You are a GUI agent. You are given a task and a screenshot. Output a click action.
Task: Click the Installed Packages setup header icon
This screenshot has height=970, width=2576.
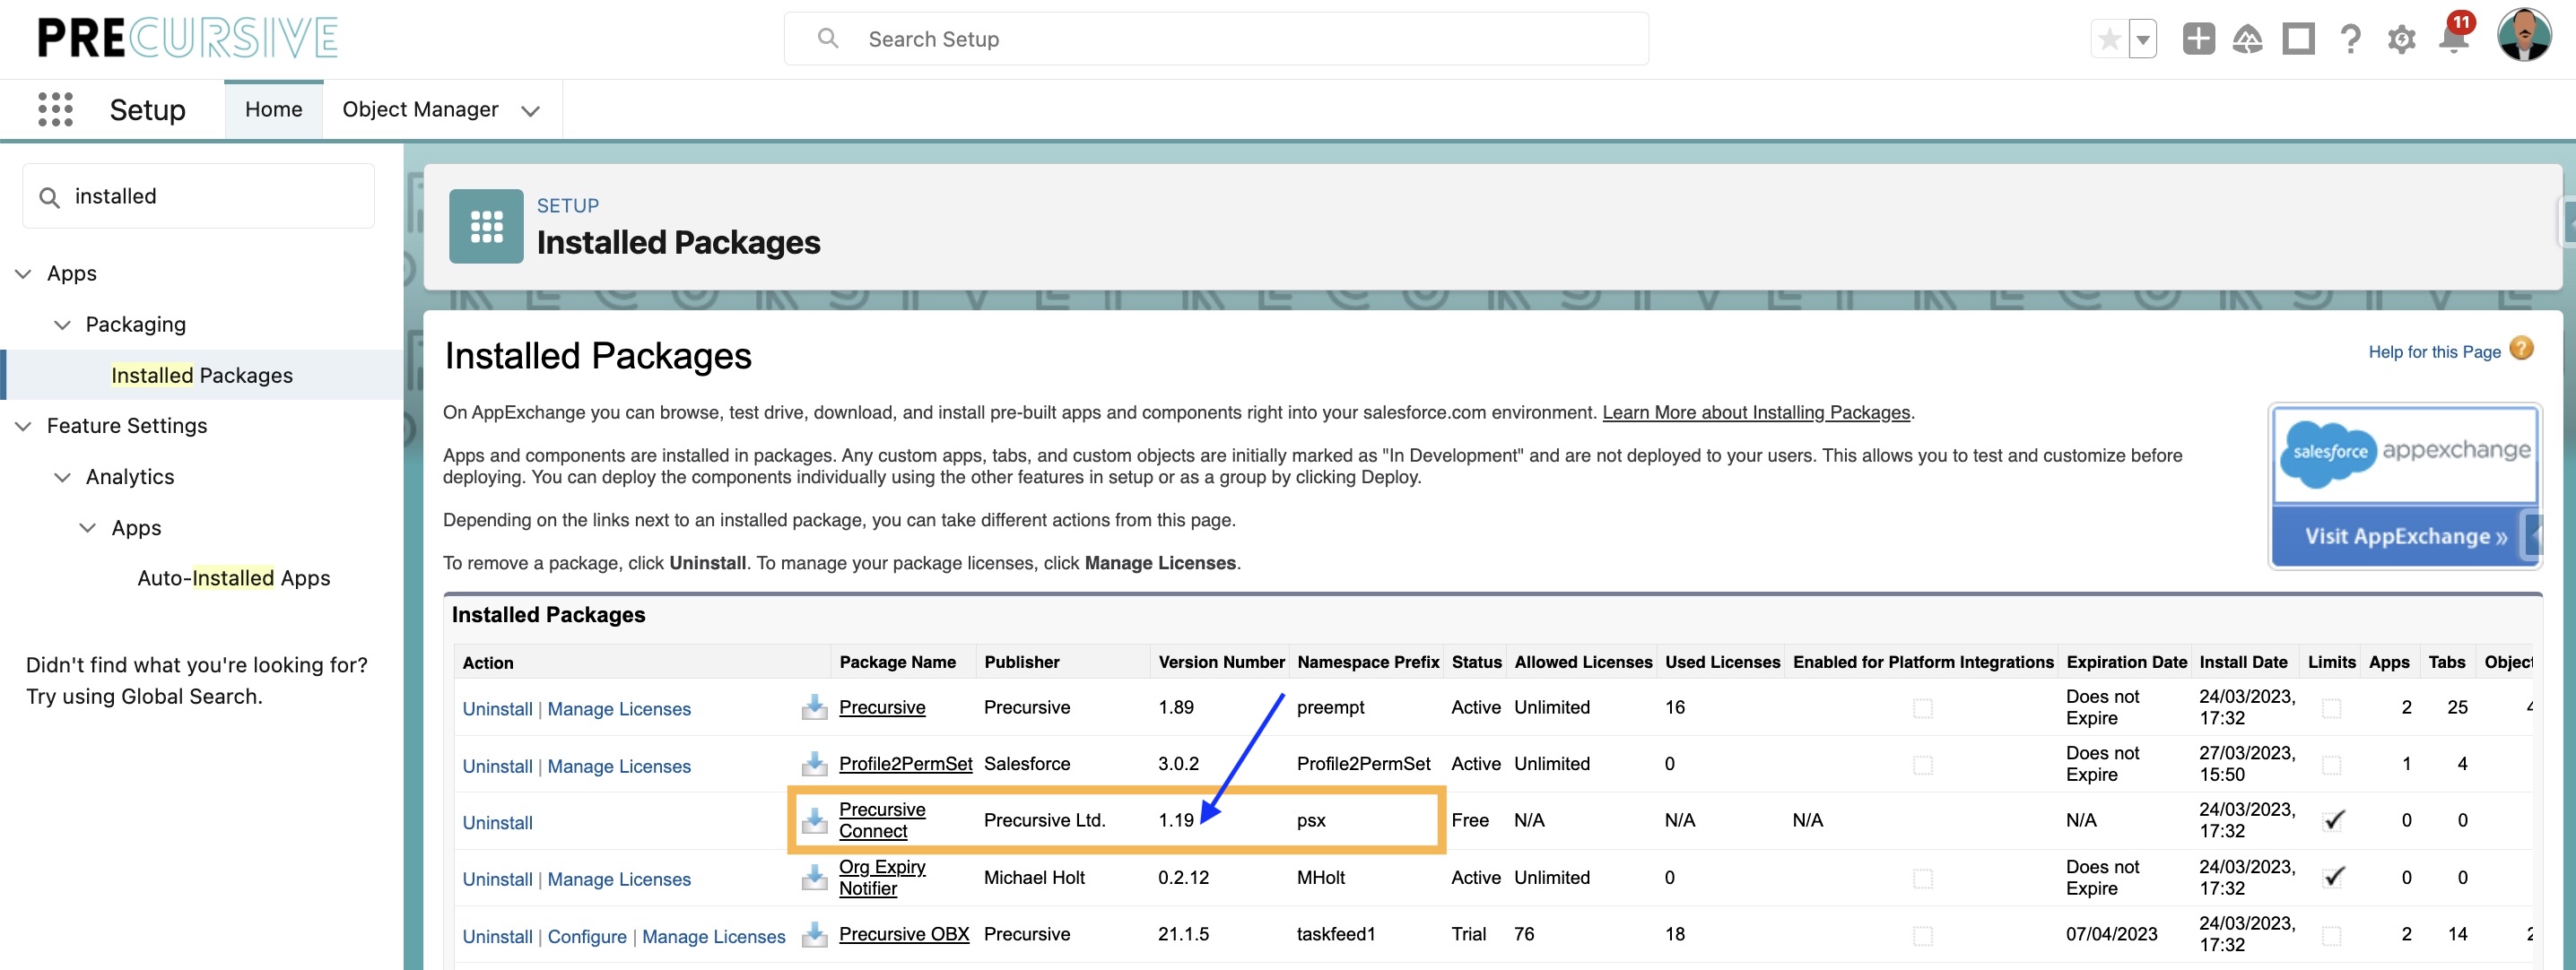pyautogui.click(x=486, y=226)
